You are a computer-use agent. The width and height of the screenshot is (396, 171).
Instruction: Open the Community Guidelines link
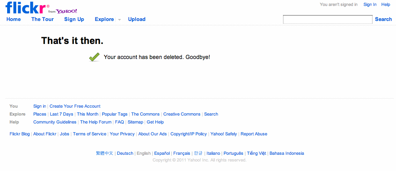coord(55,122)
